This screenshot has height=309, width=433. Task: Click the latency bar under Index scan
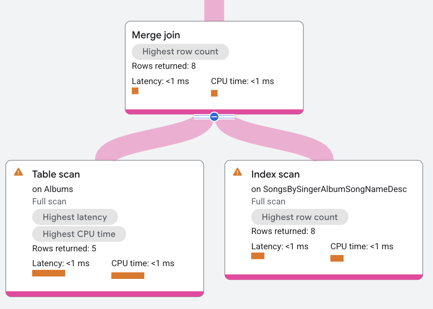pyautogui.click(x=258, y=255)
